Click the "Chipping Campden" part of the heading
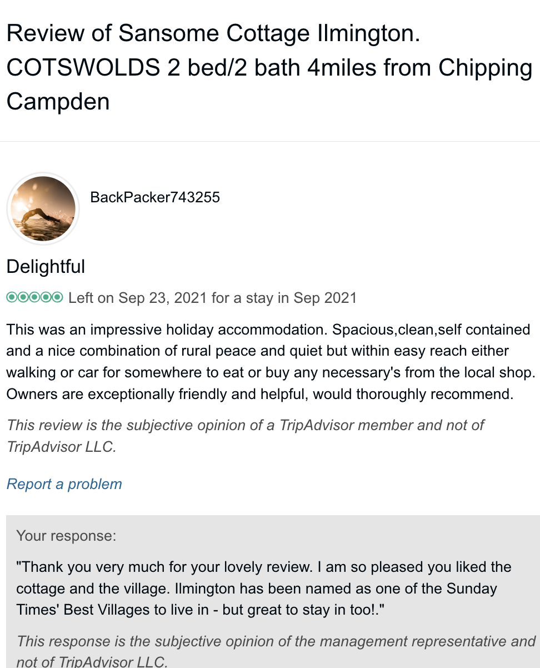Image resolution: width=540 pixels, height=668 pixels. (484, 68)
